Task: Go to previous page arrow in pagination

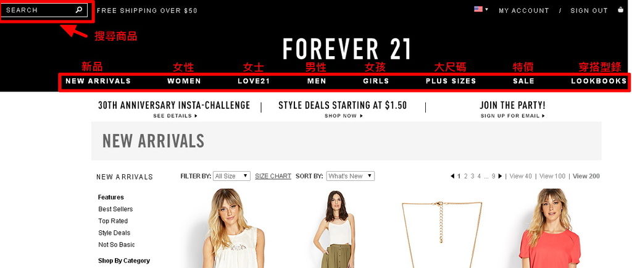Action: (452, 176)
